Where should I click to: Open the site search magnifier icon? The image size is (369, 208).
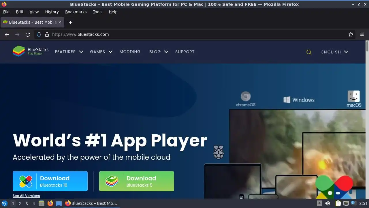(309, 52)
